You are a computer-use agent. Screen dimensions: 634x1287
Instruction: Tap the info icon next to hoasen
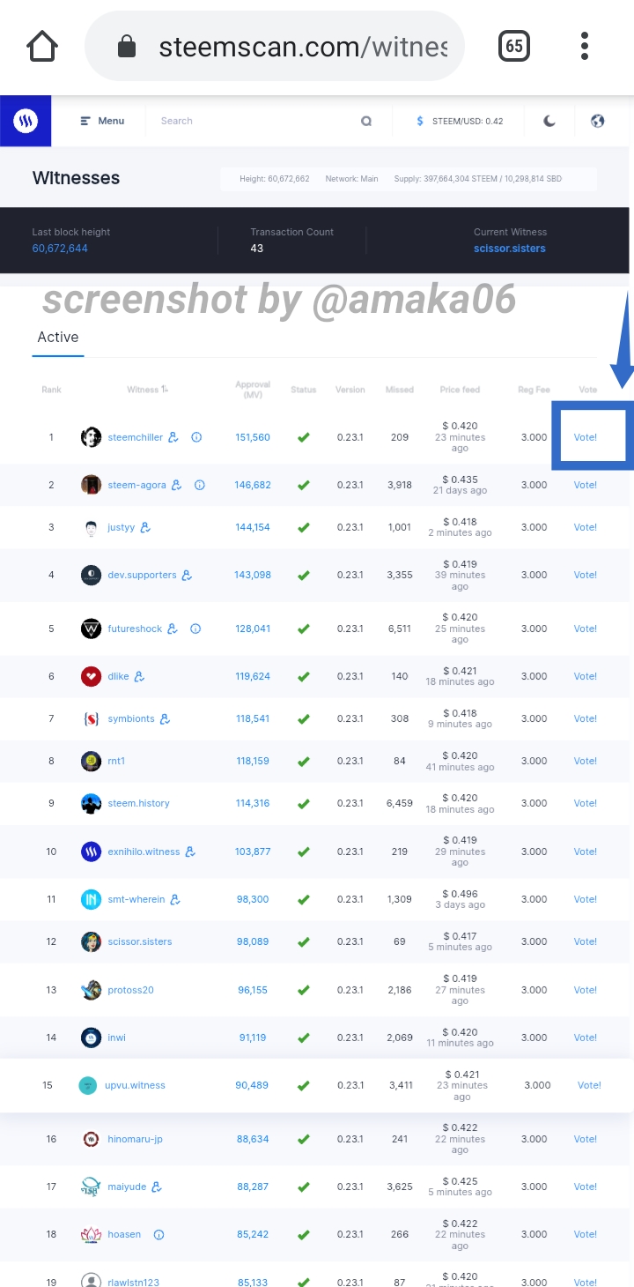tap(158, 1234)
